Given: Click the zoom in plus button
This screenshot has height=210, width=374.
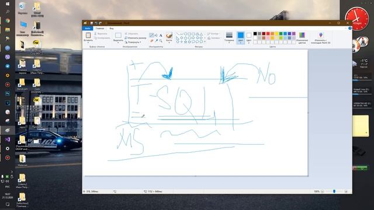Looking at the screenshot, I should point(346,191).
